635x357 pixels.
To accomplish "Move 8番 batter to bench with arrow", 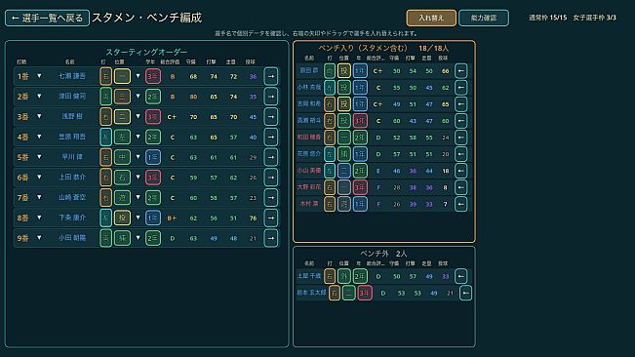I will 270,218.
